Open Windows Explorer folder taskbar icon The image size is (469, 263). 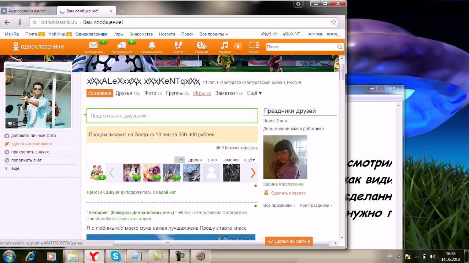(73, 256)
